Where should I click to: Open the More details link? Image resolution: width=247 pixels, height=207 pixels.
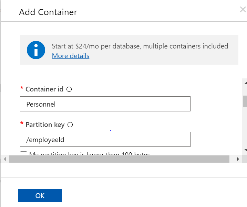pyautogui.click(x=71, y=56)
